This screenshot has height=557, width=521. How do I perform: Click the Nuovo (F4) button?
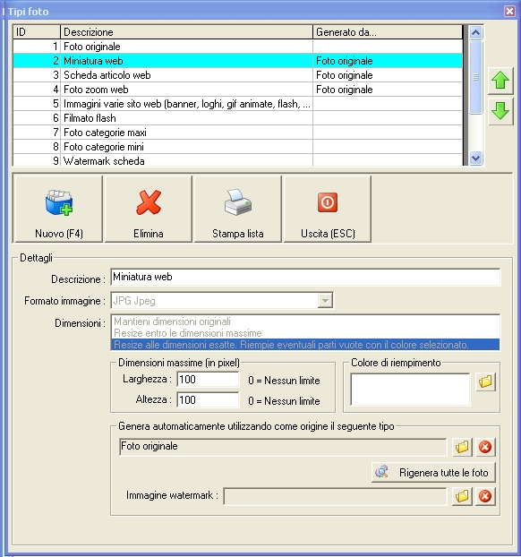[x=58, y=210]
